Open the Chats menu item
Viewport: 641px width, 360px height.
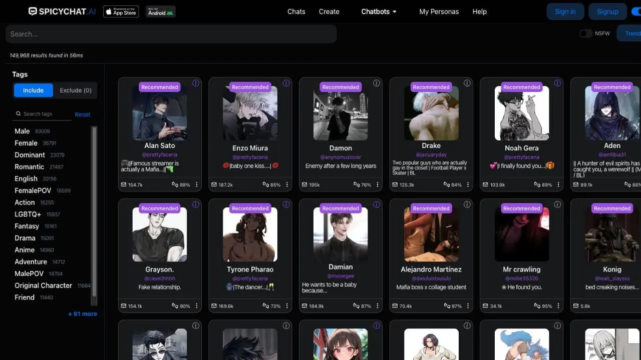296,11
